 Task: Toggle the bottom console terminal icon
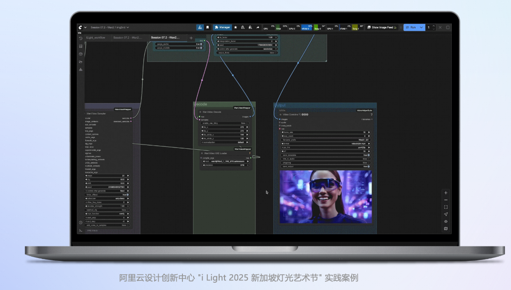(x=81, y=230)
